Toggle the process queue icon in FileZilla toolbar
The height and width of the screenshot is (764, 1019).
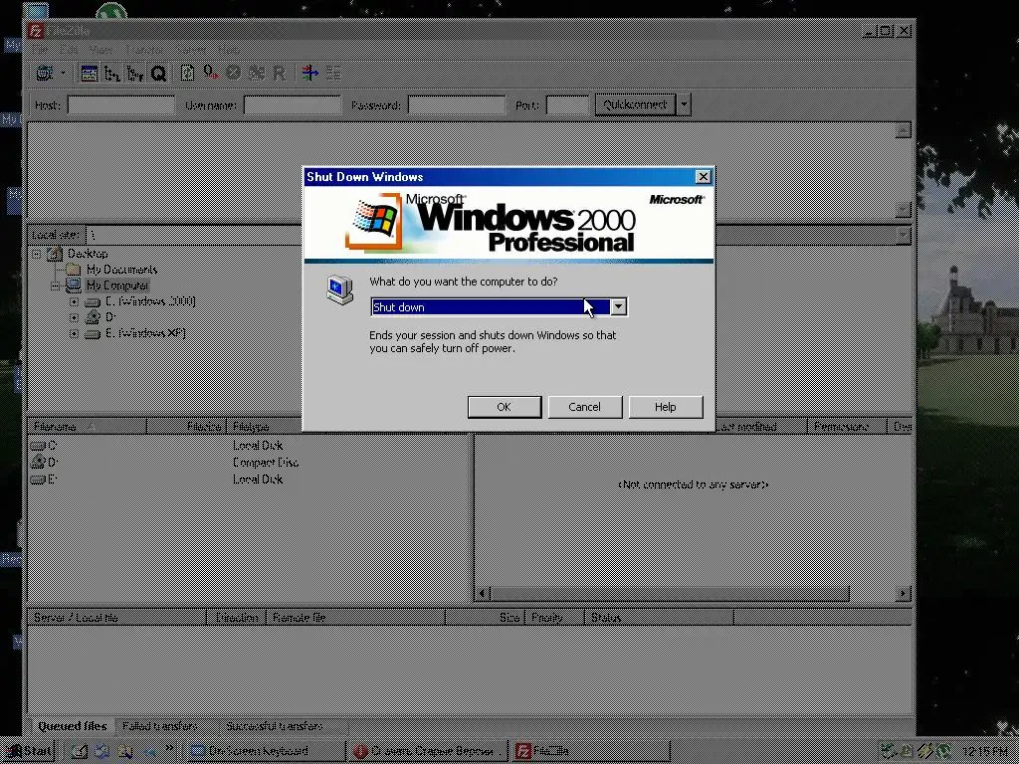click(211, 74)
